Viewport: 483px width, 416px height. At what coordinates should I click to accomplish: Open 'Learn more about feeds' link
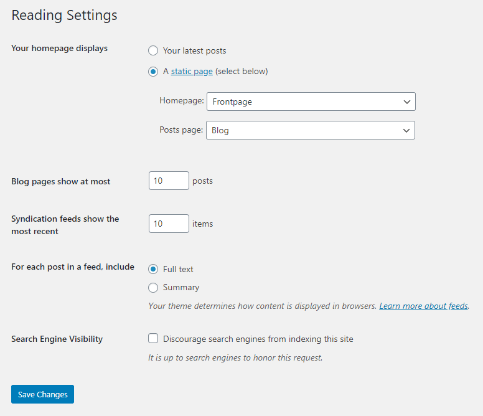[423, 306]
